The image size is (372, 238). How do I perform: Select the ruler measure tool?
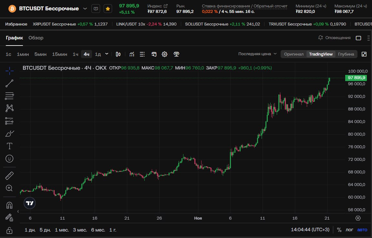tap(9, 176)
